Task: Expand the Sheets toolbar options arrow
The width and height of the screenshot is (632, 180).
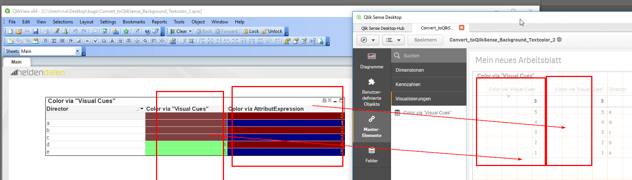Action: (84, 51)
